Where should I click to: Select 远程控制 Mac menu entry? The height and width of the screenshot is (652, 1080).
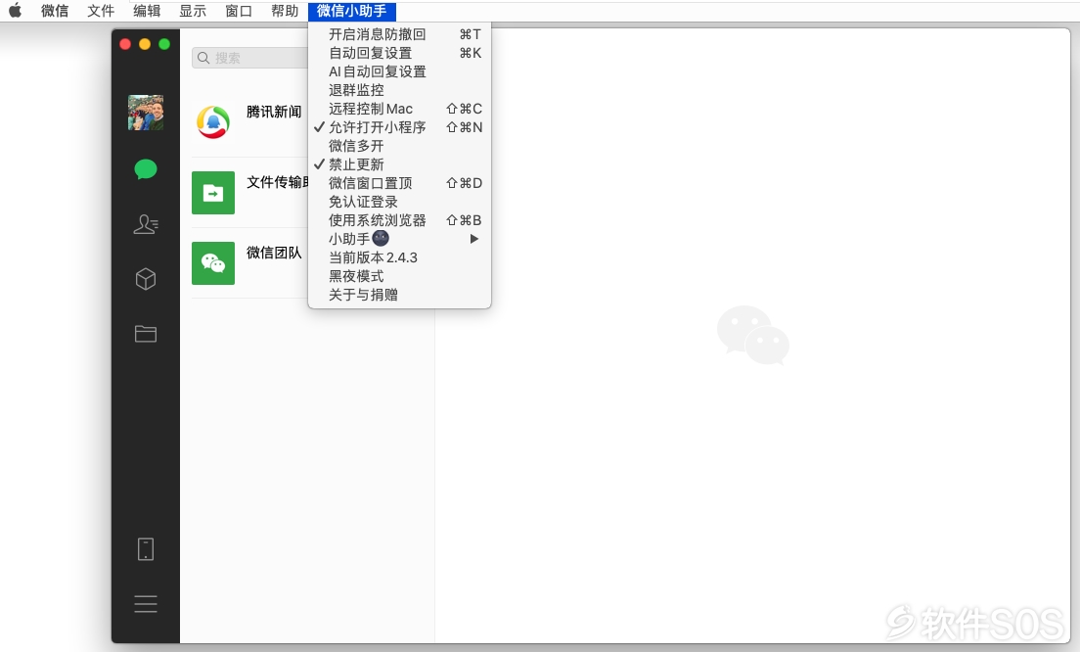point(399,109)
